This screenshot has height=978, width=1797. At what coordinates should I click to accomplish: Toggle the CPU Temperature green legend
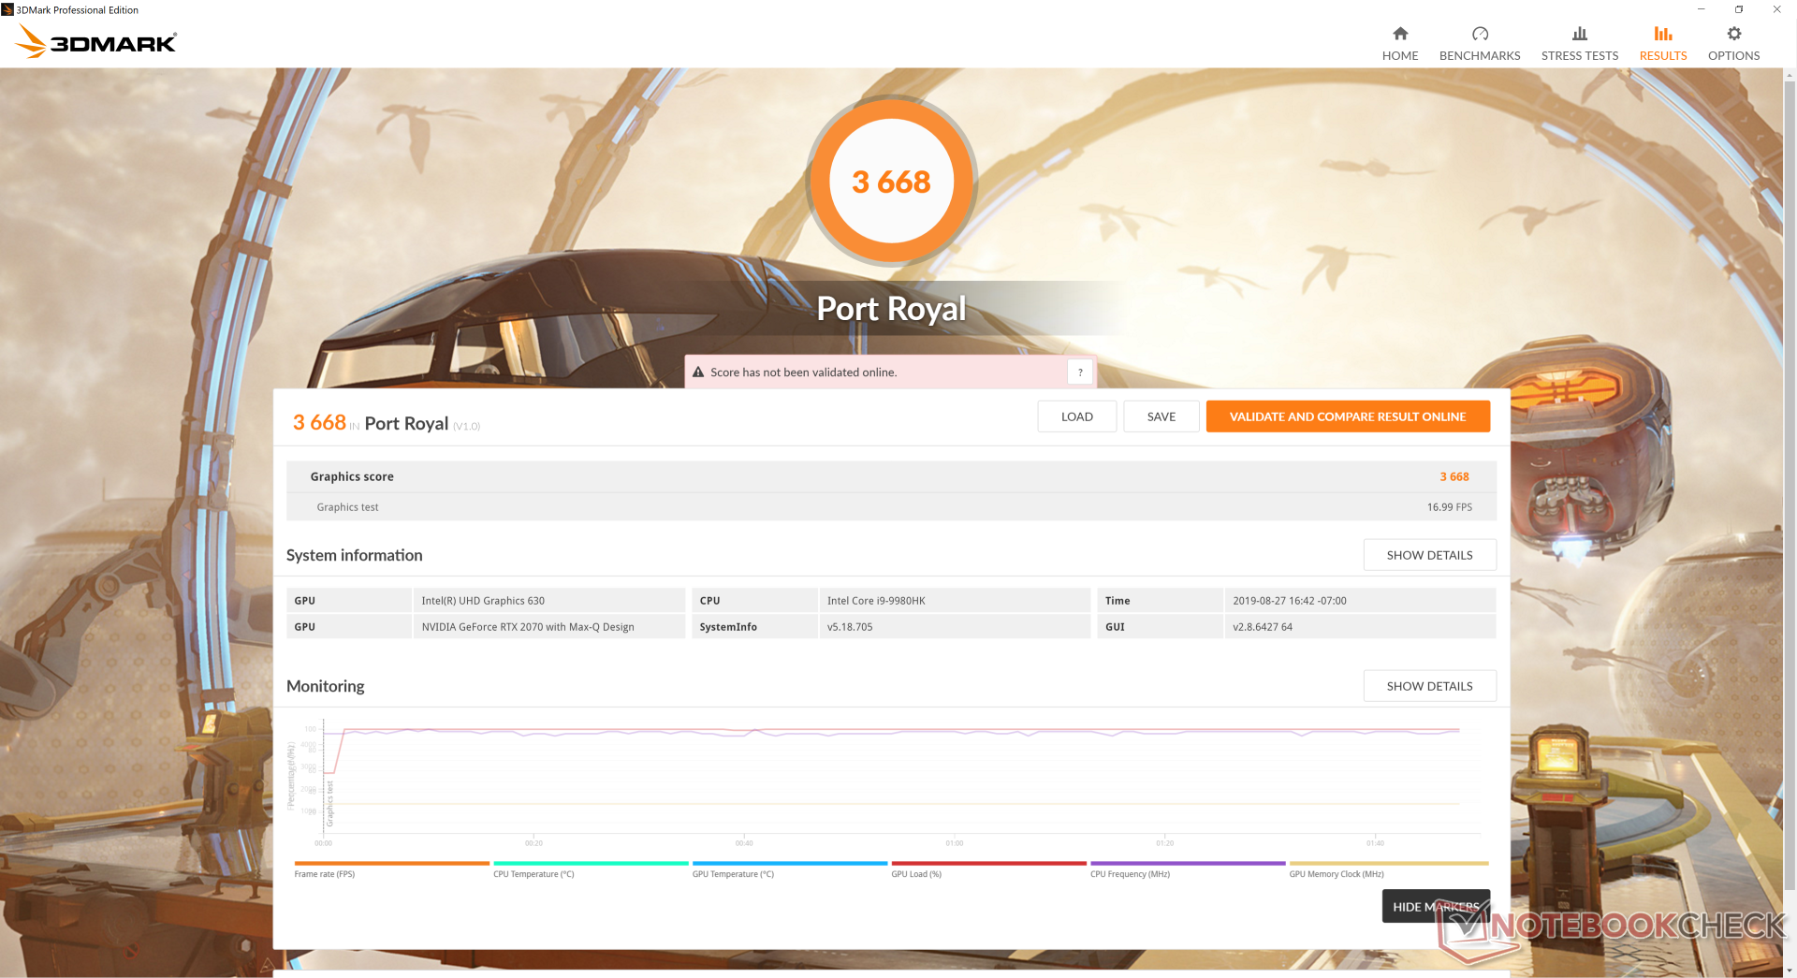click(591, 869)
